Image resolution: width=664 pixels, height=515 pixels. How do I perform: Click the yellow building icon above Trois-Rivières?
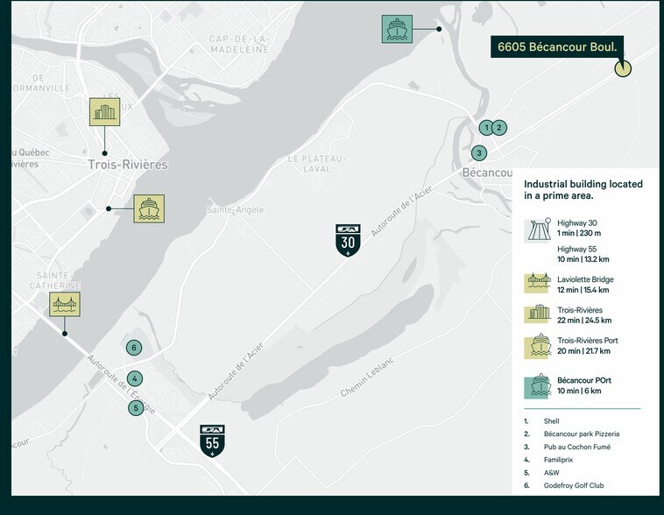pyautogui.click(x=105, y=112)
